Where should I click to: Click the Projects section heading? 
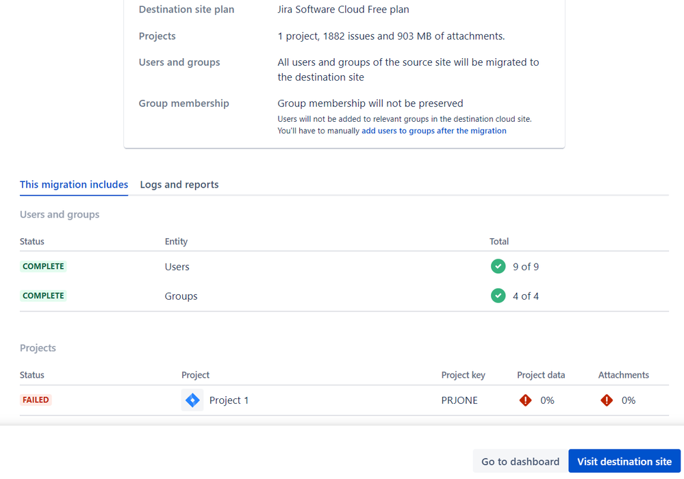click(38, 348)
